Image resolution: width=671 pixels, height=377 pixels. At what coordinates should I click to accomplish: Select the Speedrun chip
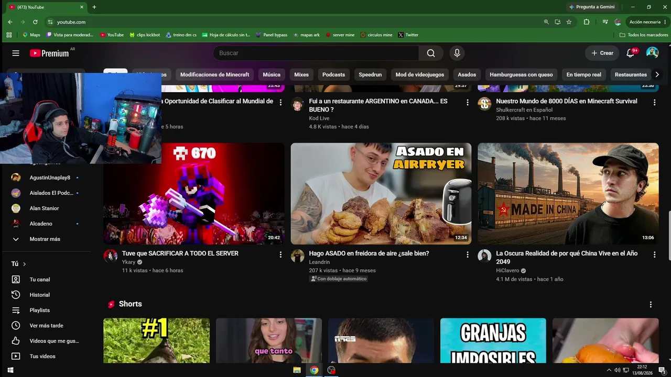click(x=370, y=75)
